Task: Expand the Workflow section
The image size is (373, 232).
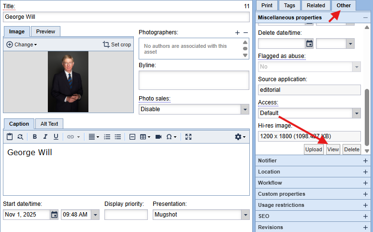Action: tap(365, 183)
